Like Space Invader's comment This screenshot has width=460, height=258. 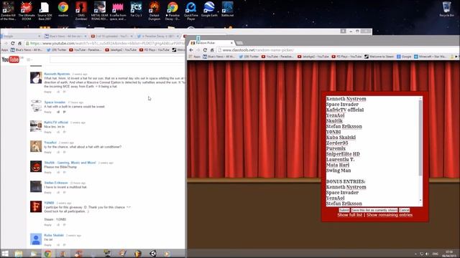coord(58,112)
